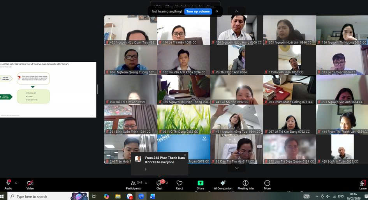This screenshot has width=368, height=200.
Task: Expand audio options arrow next to Audio
Action: click(x=16, y=183)
